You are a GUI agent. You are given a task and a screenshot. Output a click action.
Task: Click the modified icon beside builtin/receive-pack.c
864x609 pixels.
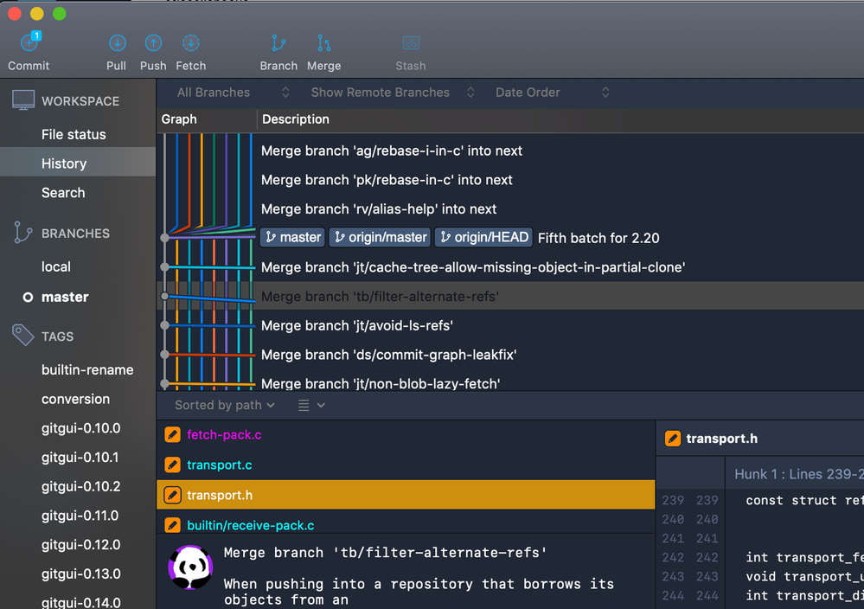click(172, 525)
